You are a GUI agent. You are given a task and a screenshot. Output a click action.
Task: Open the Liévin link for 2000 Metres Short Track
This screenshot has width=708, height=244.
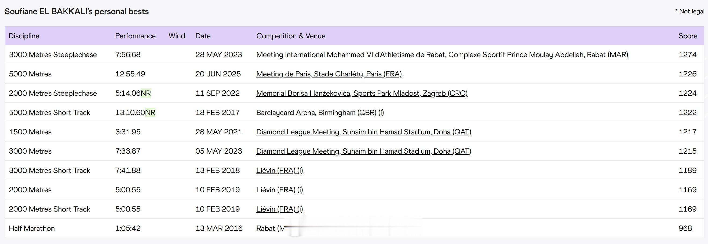click(279, 209)
